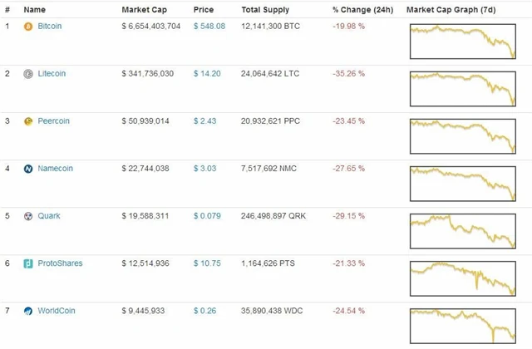The image size is (532, 349).
Task: Open Quark 7d market cap graph
Action: click(462, 231)
